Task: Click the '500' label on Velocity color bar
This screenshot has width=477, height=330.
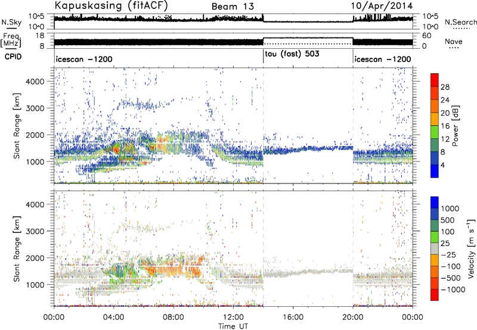Action: tap(448, 220)
